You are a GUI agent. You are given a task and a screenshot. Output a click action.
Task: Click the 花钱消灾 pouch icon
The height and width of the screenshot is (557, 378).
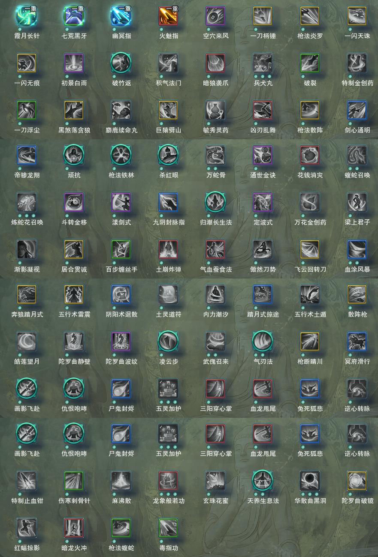coord(310,155)
